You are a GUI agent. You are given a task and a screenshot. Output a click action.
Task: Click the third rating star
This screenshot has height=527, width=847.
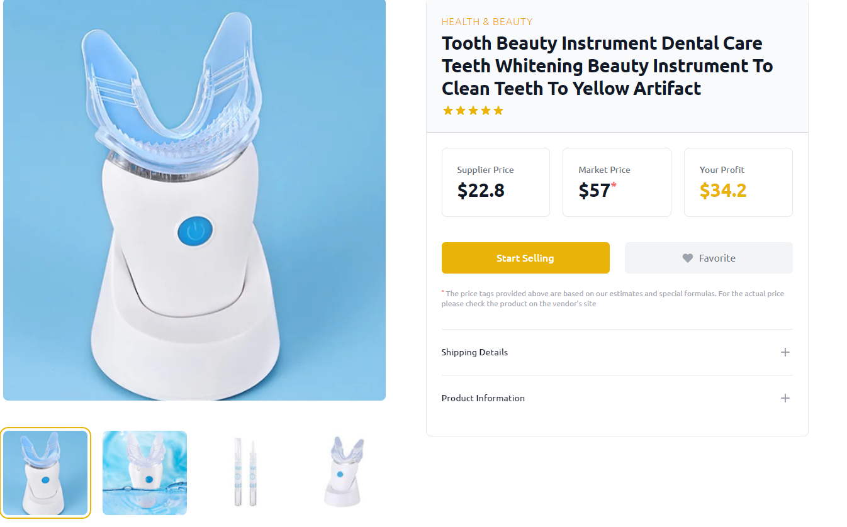(x=473, y=111)
